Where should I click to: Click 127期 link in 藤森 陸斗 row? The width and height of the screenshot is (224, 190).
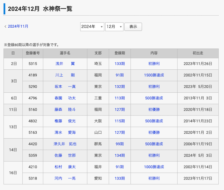pyautogui.click(x=120, y=110)
